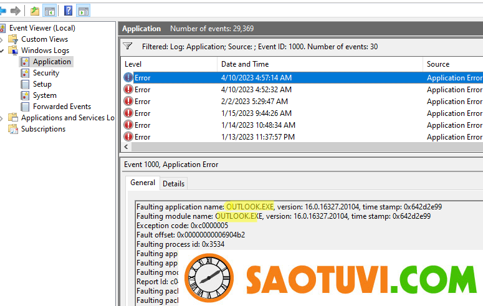This screenshot has height=306, width=483.
Task: Select the Application log tree item
Action: pos(52,62)
